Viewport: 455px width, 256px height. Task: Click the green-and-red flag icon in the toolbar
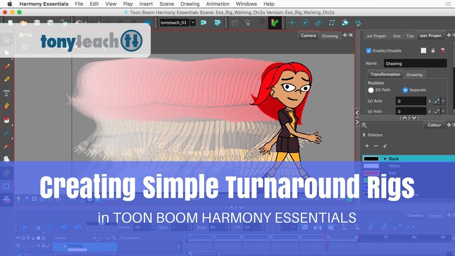point(274,23)
